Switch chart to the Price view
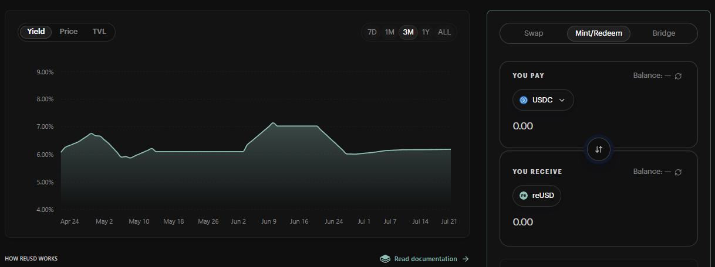The height and width of the screenshot is (267, 715). tap(69, 32)
